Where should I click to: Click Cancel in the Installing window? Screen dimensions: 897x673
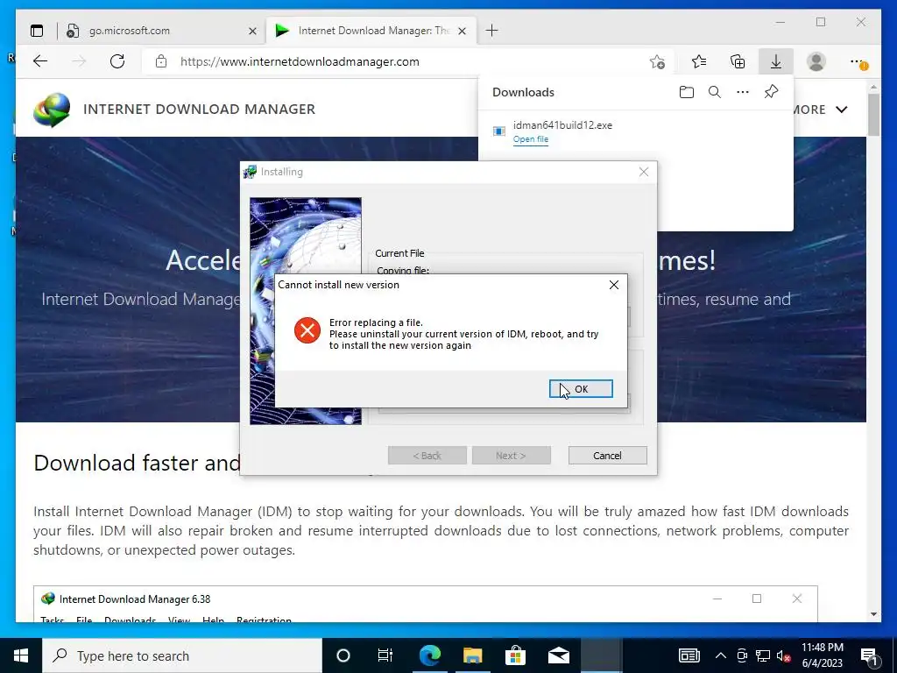click(x=608, y=456)
